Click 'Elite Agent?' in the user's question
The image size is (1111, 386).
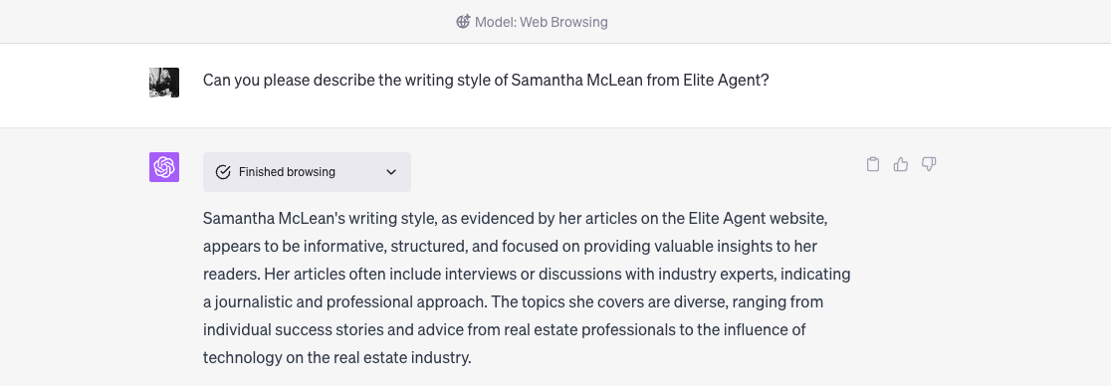pos(726,80)
